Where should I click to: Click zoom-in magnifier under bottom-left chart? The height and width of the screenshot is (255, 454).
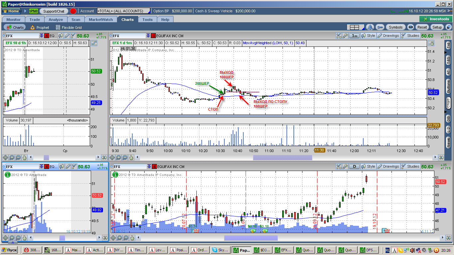click(x=12, y=238)
